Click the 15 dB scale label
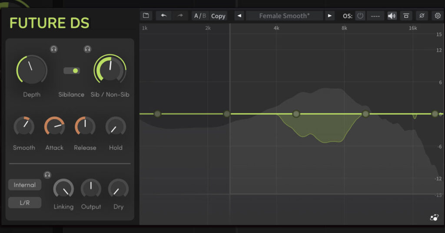445x233 pixels. click(x=439, y=35)
